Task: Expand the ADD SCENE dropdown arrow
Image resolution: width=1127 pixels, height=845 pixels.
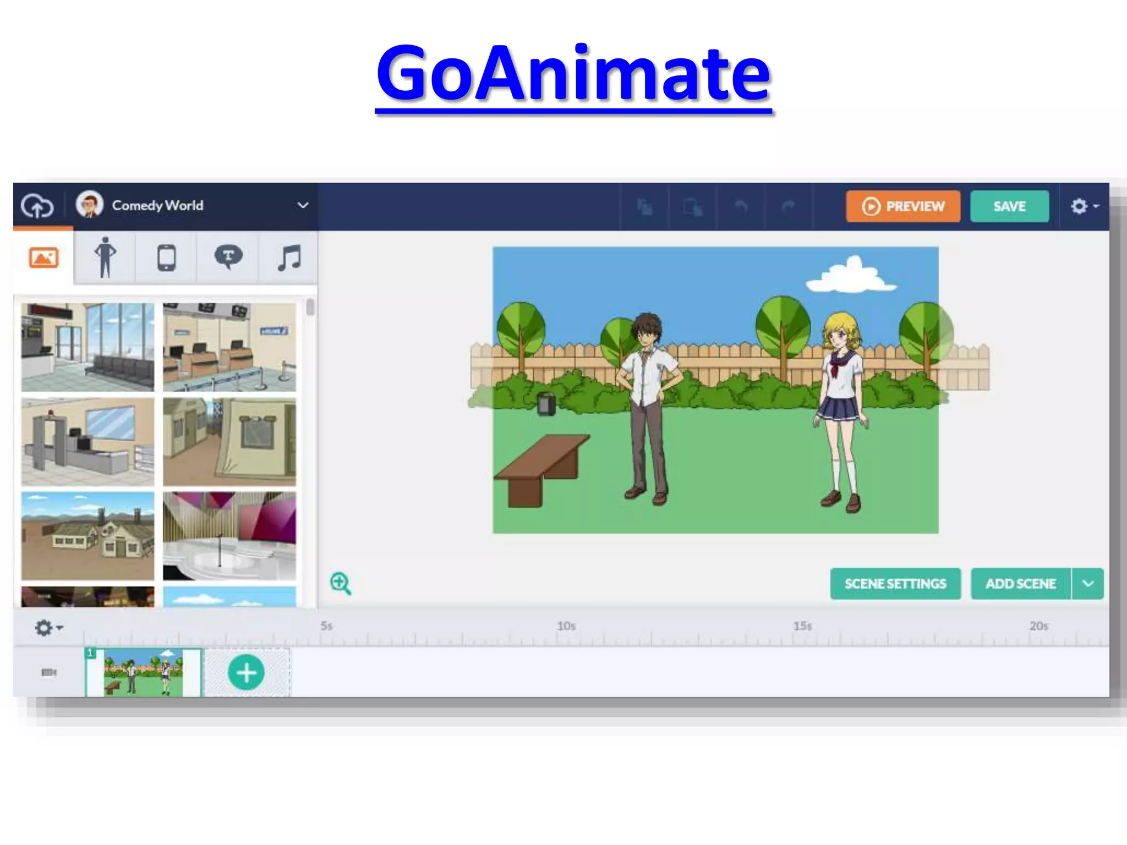Action: (x=1088, y=584)
